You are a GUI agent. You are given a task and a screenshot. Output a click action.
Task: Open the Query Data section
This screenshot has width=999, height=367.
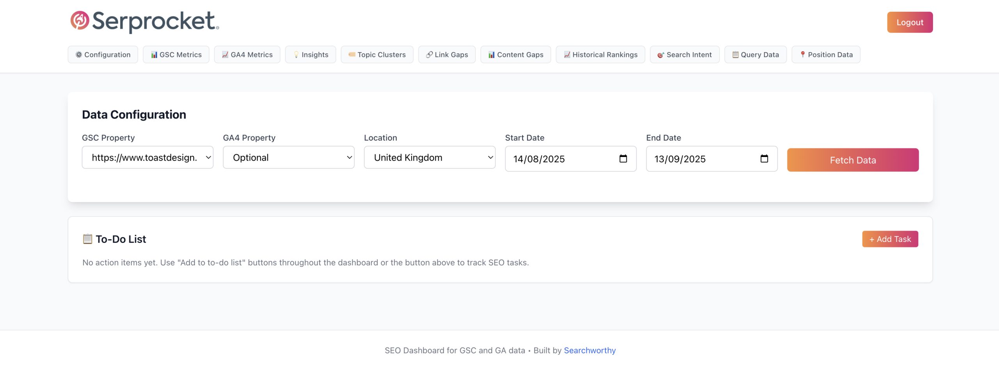[x=755, y=55]
